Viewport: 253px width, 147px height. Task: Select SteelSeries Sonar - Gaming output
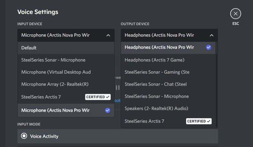pyautogui.click(x=168, y=72)
